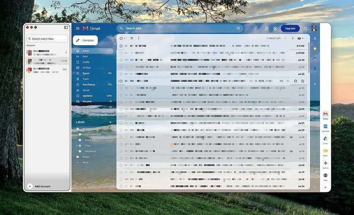Hide the side panel chevron
This screenshot has width=354, height=215.
tap(315, 187)
